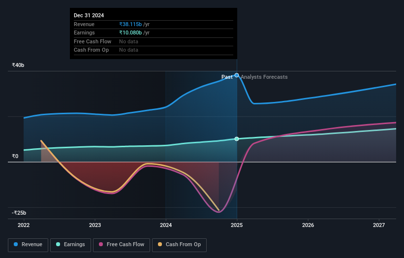Screen dimensions: 404x258
Task: Click the Earnings row label in tooltip
Action: tap(84, 32)
